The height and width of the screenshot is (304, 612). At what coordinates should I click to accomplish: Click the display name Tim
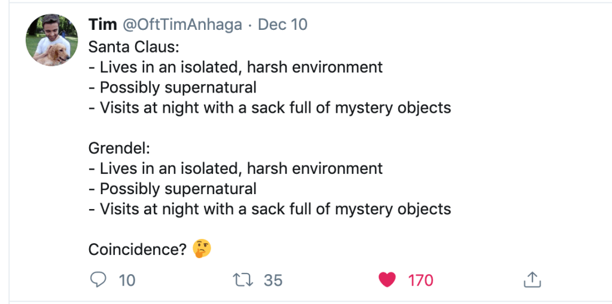point(102,24)
